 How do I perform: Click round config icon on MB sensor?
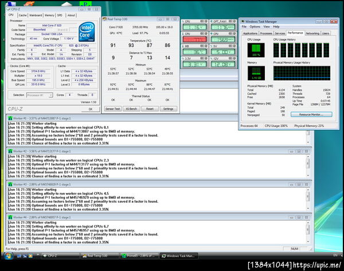tap(206, 46)
